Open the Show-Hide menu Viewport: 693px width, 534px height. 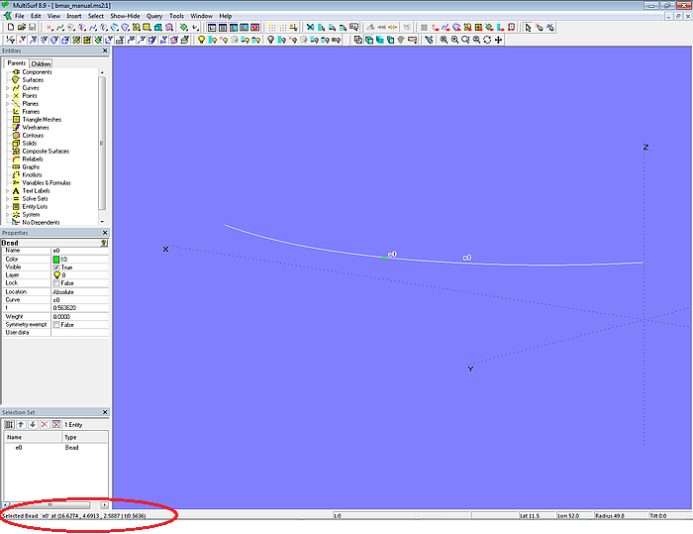(125, 17)
